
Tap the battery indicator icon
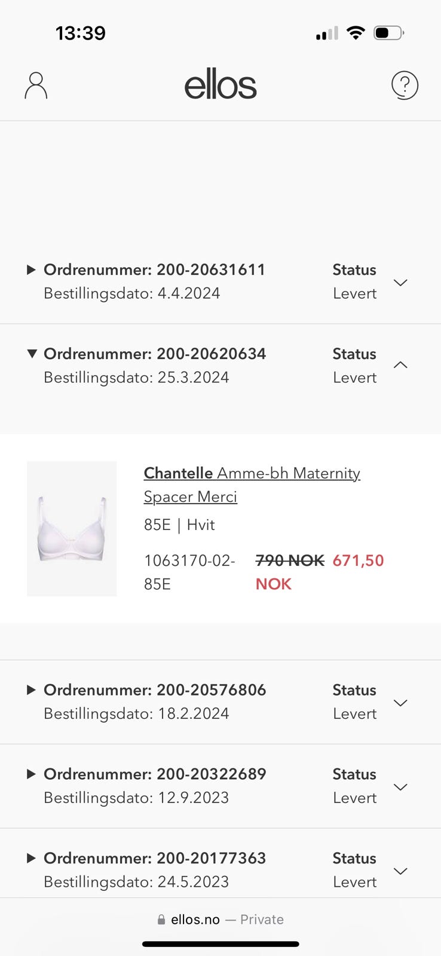click(x=389, y=33)
